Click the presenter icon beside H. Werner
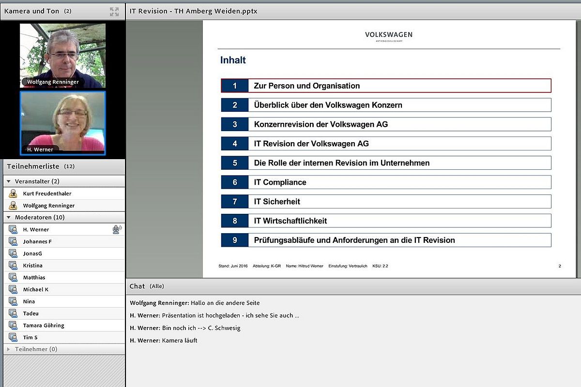 click(13, 229)
